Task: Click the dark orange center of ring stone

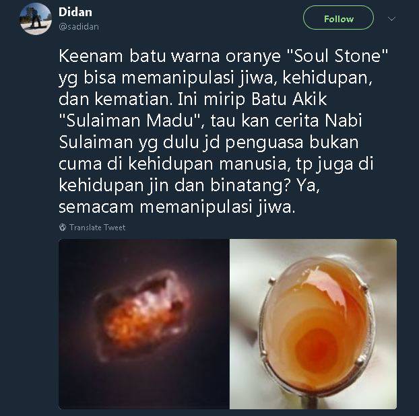Action: click(318, 347)
